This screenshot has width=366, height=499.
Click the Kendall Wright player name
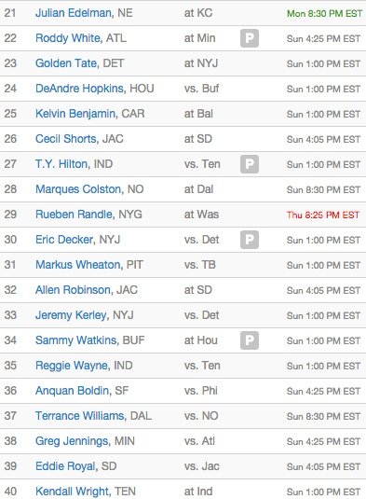click(72, 491)
